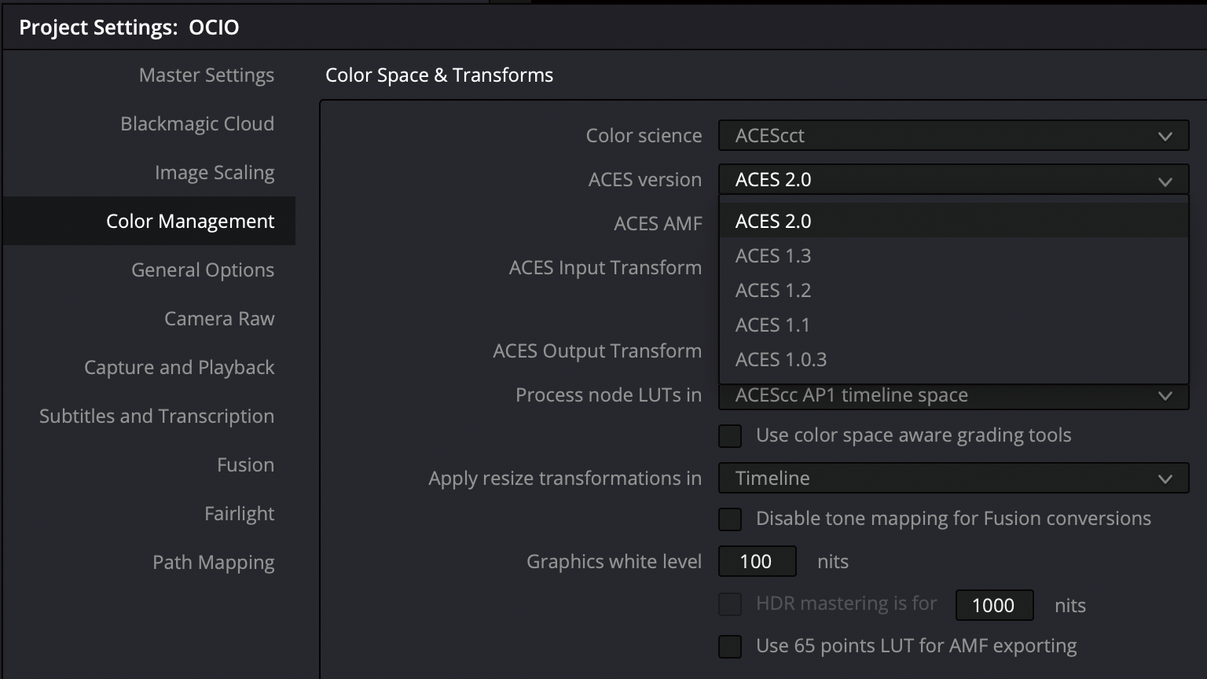Collapse the ACES version dropdown
The height and width of the screenshot is (679, 1207).
click(953, 179)
